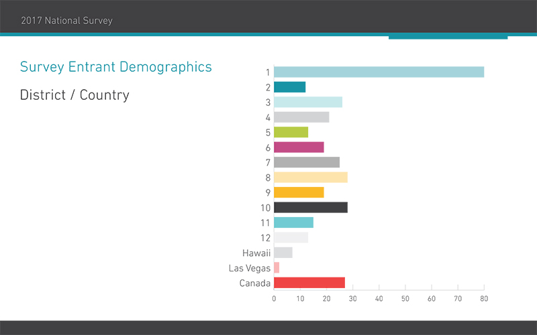The height and width of the screenshot is (335, 537).
Task: Click the cyan bar for district 11
Action: tap(293, 222)
